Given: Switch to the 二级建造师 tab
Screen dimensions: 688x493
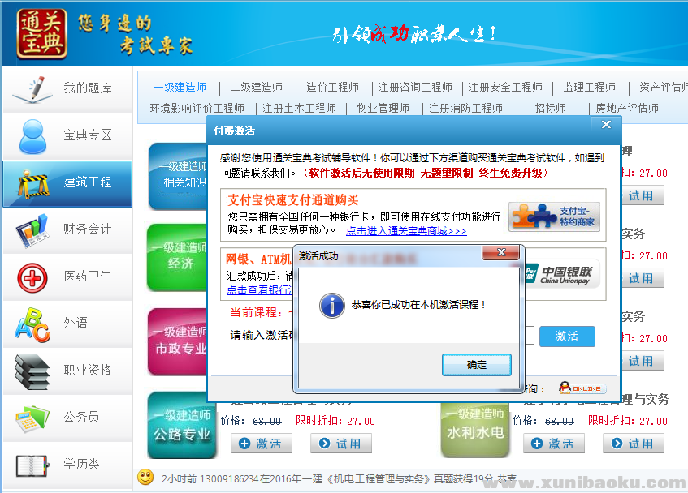Looking at the screenshot, I should coord(256,88).
